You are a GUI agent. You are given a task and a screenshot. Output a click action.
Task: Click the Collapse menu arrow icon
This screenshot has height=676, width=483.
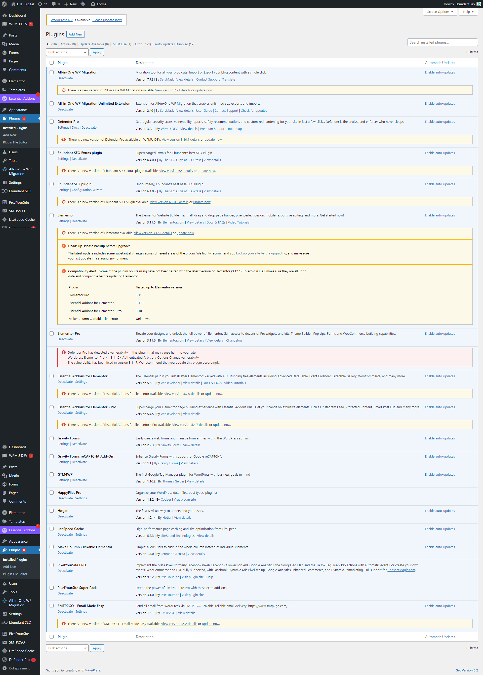pyautogui.click(x=5, y=668)
